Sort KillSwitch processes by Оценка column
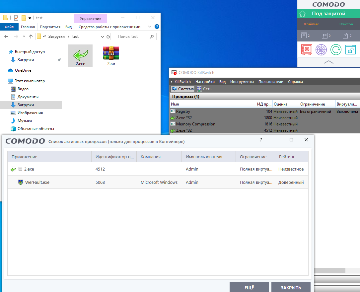 point(286,104)
